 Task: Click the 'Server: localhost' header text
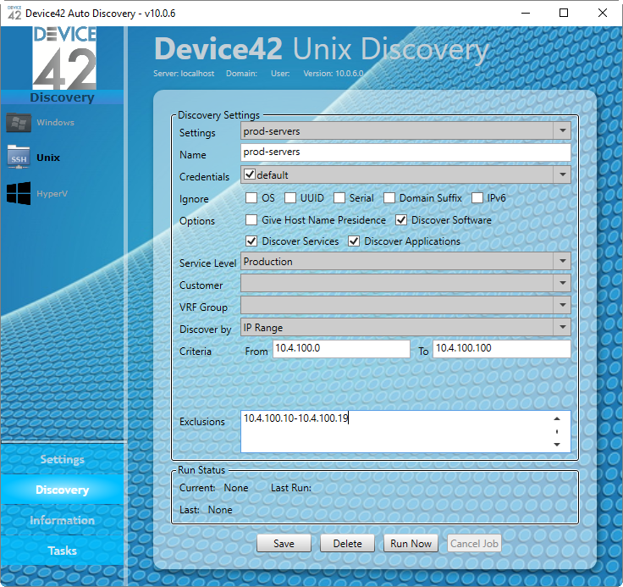184,74
